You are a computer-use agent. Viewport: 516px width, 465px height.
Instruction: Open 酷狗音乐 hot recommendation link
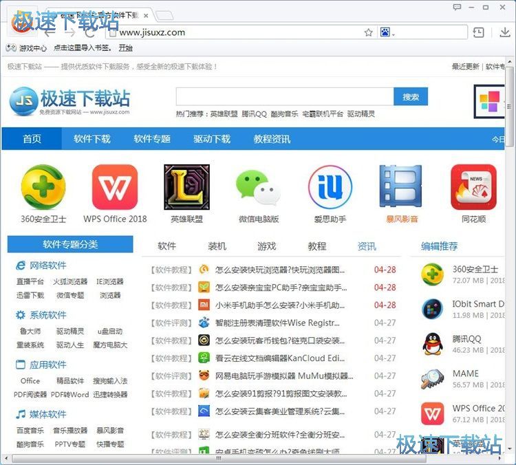coord(284,114)
